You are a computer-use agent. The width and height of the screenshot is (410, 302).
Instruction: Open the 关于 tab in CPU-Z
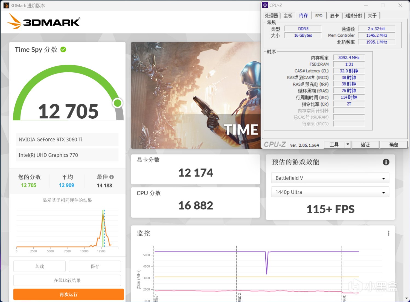372,16
